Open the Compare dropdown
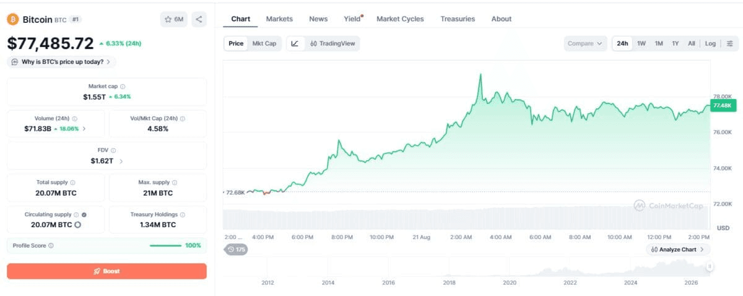Viewport: 743px width, 296px height. 585,43
